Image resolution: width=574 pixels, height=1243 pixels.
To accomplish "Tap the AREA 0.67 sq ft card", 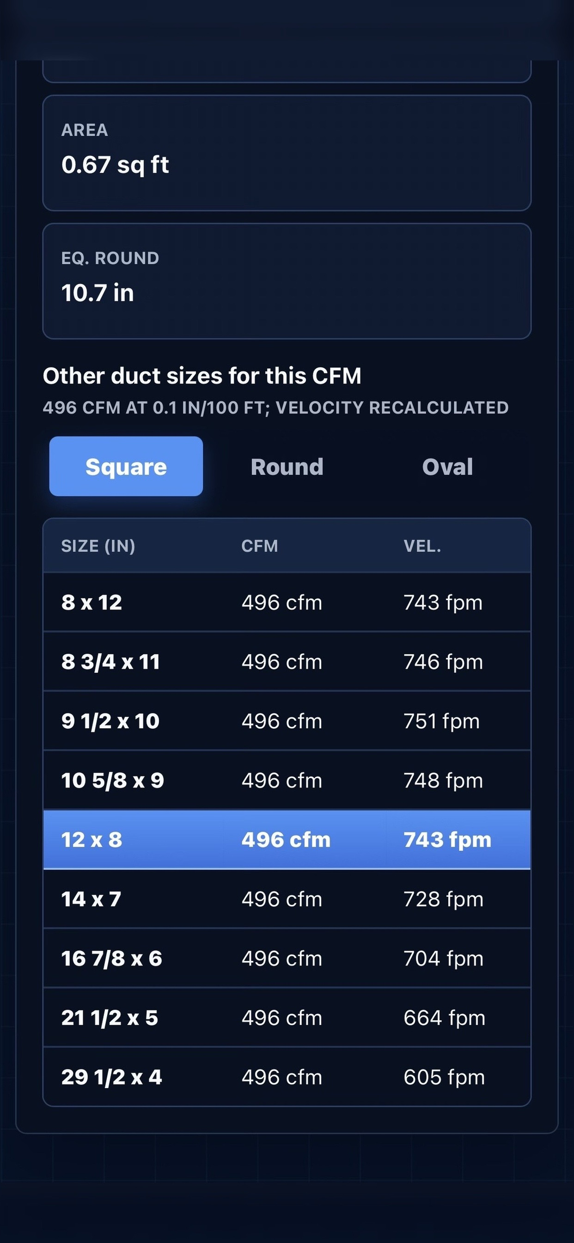I will click(287, 153).
